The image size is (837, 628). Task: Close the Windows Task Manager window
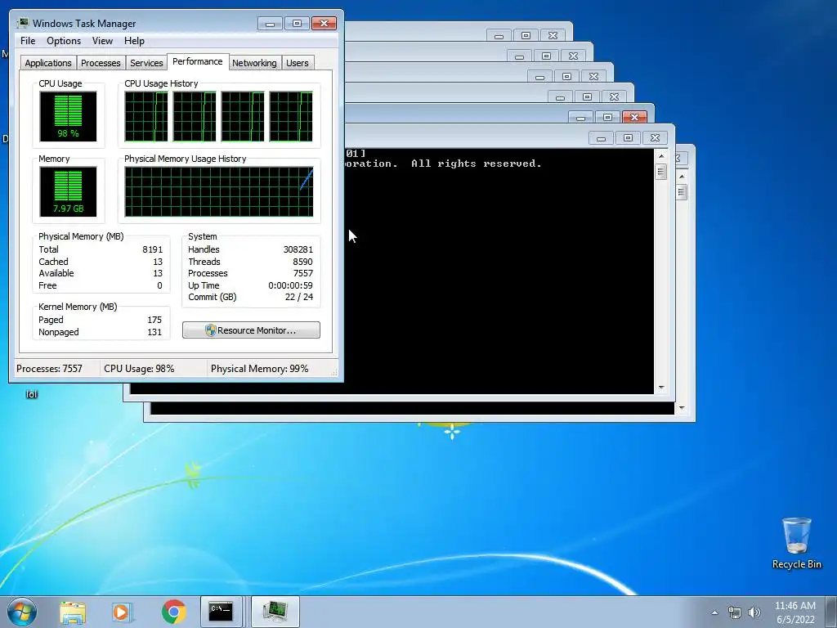pos(324,24)
